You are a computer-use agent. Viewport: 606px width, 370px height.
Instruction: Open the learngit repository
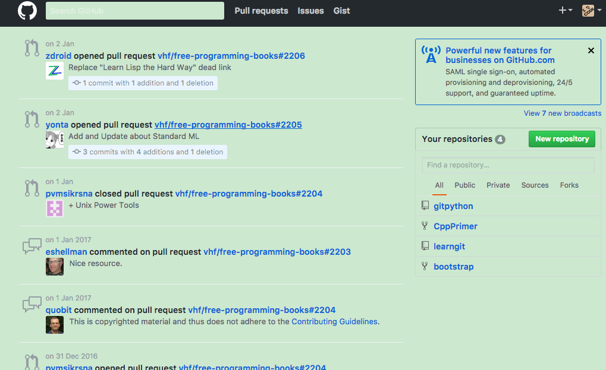point(449,246)
